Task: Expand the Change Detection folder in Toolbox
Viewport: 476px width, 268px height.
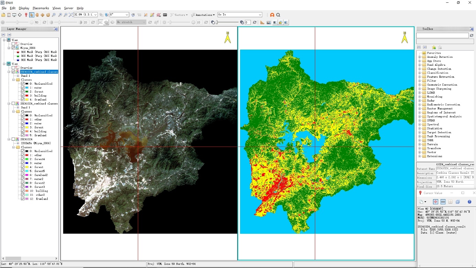Action: tap(420, 69)
